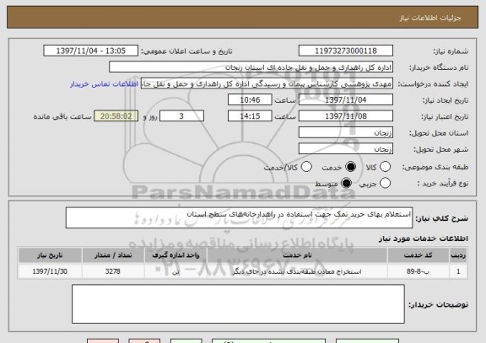
Task: Click the delivery province field زنجان
Action: pos(346,132)
